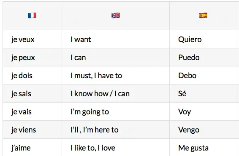This screenshot has height=156, width=239.
Task: Click the French flag icon
Action: tap(32, 15)
